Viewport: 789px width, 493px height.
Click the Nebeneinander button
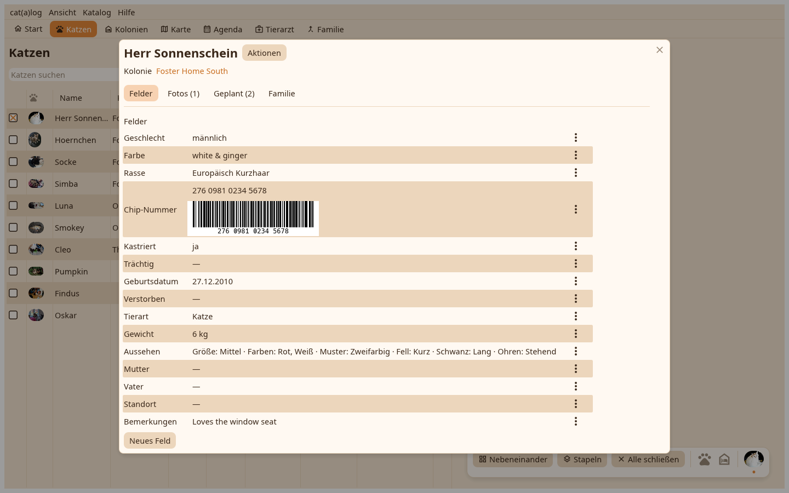pyautogui.click(x=513, y=459)
